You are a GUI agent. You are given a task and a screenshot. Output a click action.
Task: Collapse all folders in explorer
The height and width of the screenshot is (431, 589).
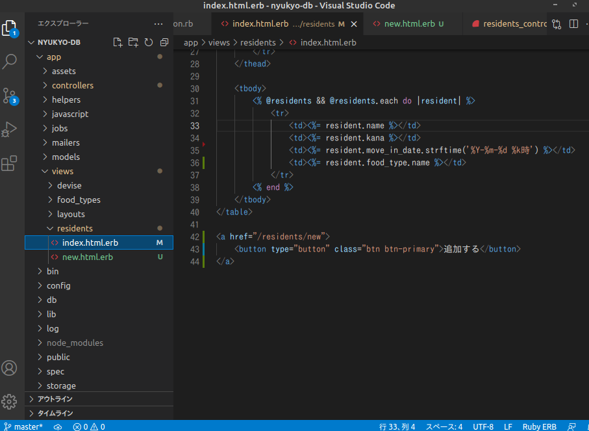tap(164, 42)
